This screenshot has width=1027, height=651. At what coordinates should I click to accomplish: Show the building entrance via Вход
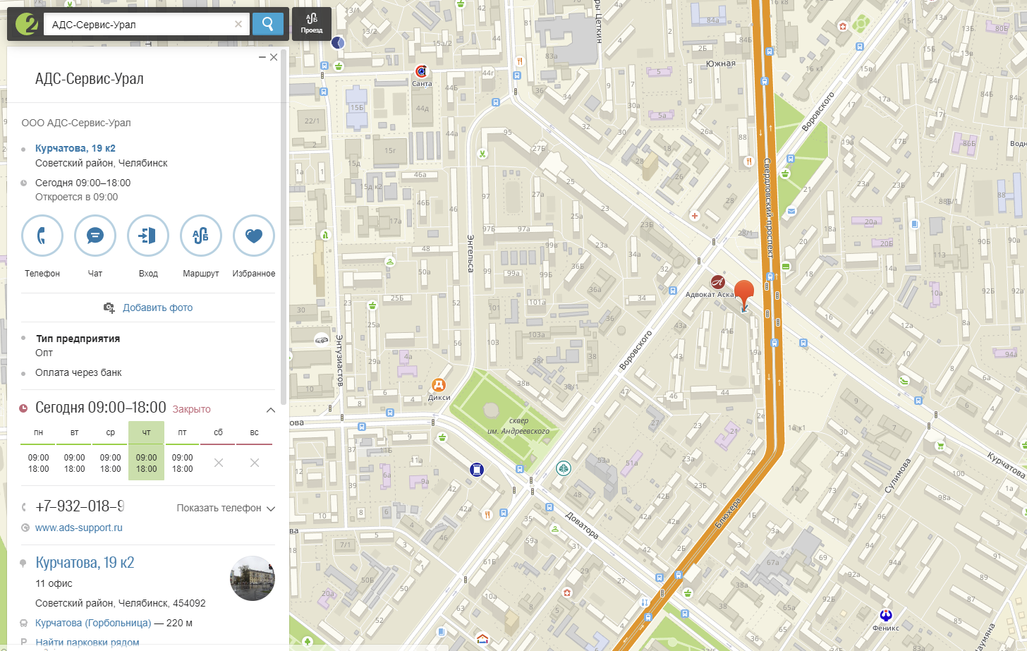click(148, 236)
